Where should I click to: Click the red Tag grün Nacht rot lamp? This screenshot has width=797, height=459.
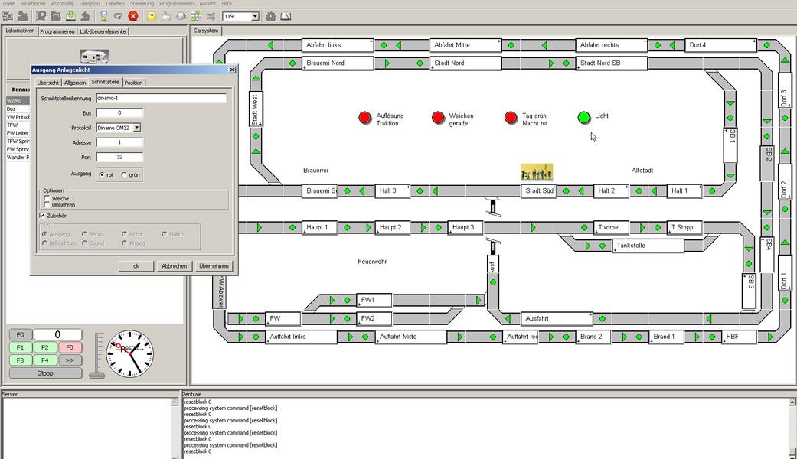(x=511, y=117)
